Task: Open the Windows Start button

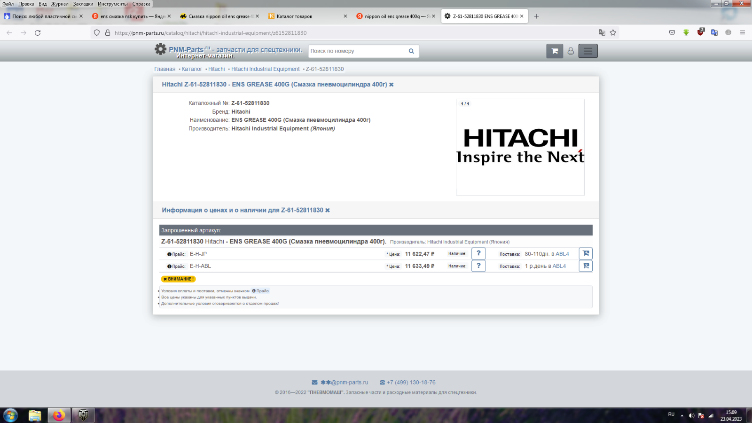Action: click(x=10, y=415)
